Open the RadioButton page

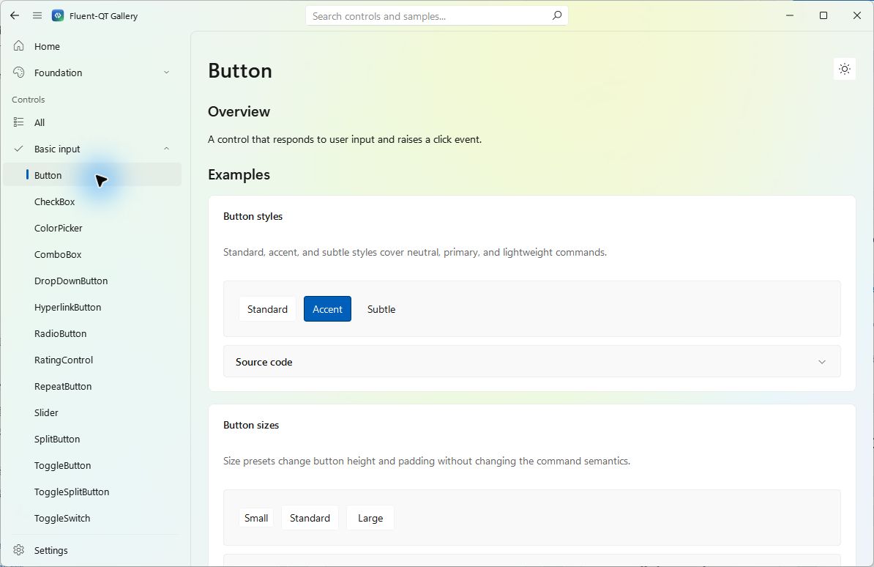[60, 333]
